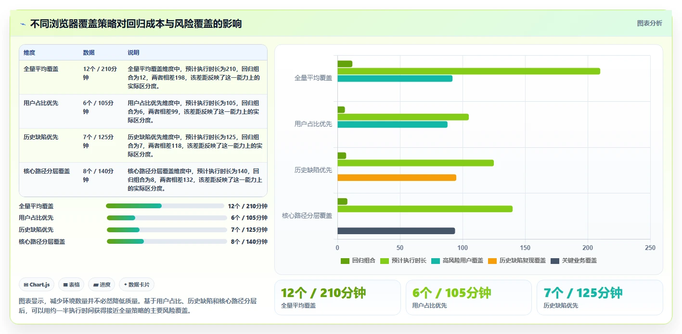Click 历史缺陷优先 table row label

click(41, 137)
